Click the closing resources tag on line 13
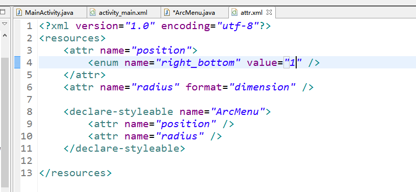The width and height of the screenshot is (416, 192). pyautogui.click(x=75, y=173)
